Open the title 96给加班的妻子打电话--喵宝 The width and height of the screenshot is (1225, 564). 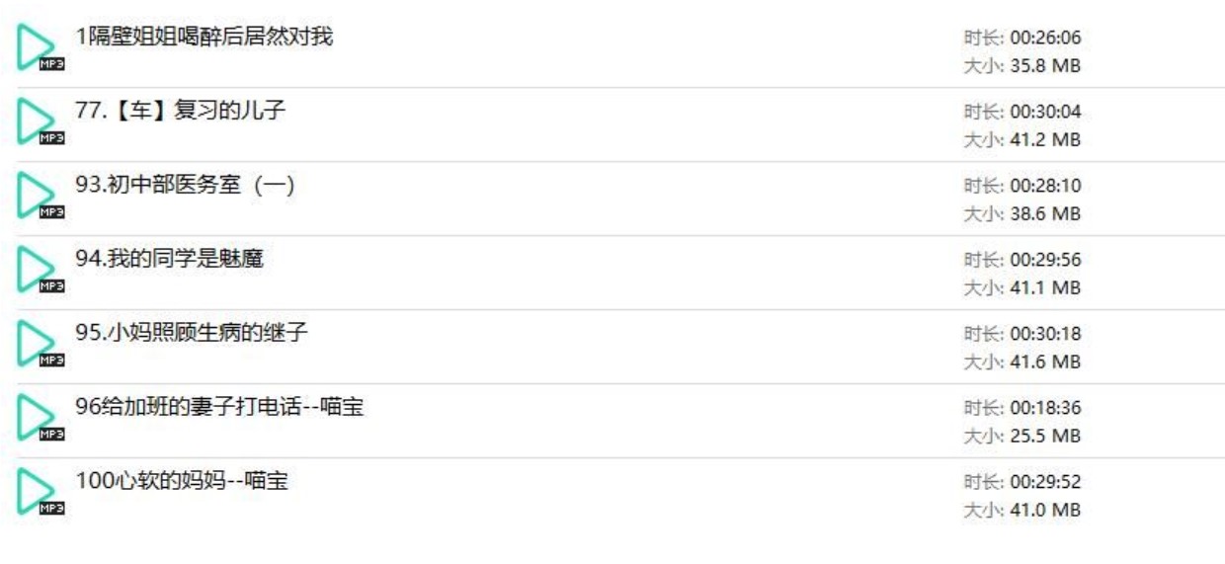[x=220, y=407]
